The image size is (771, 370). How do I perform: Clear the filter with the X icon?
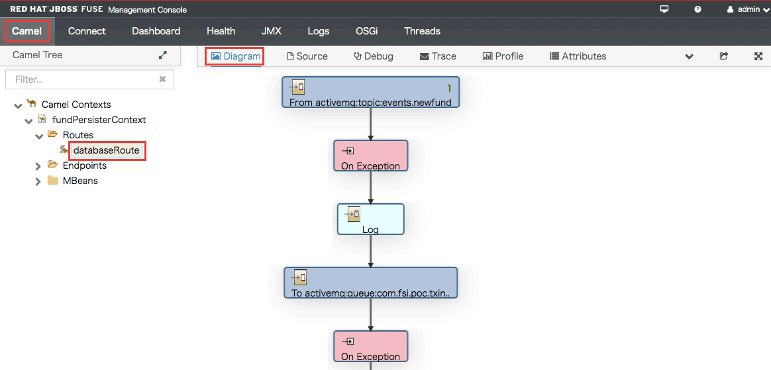(163, 79)
